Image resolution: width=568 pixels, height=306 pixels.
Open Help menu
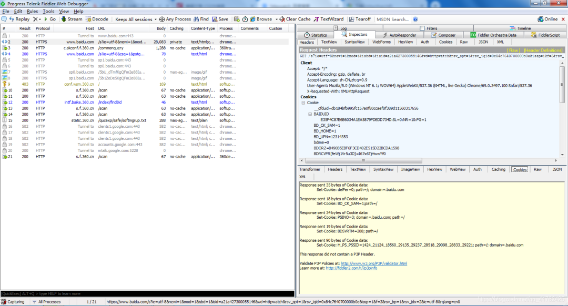(78, 11)
